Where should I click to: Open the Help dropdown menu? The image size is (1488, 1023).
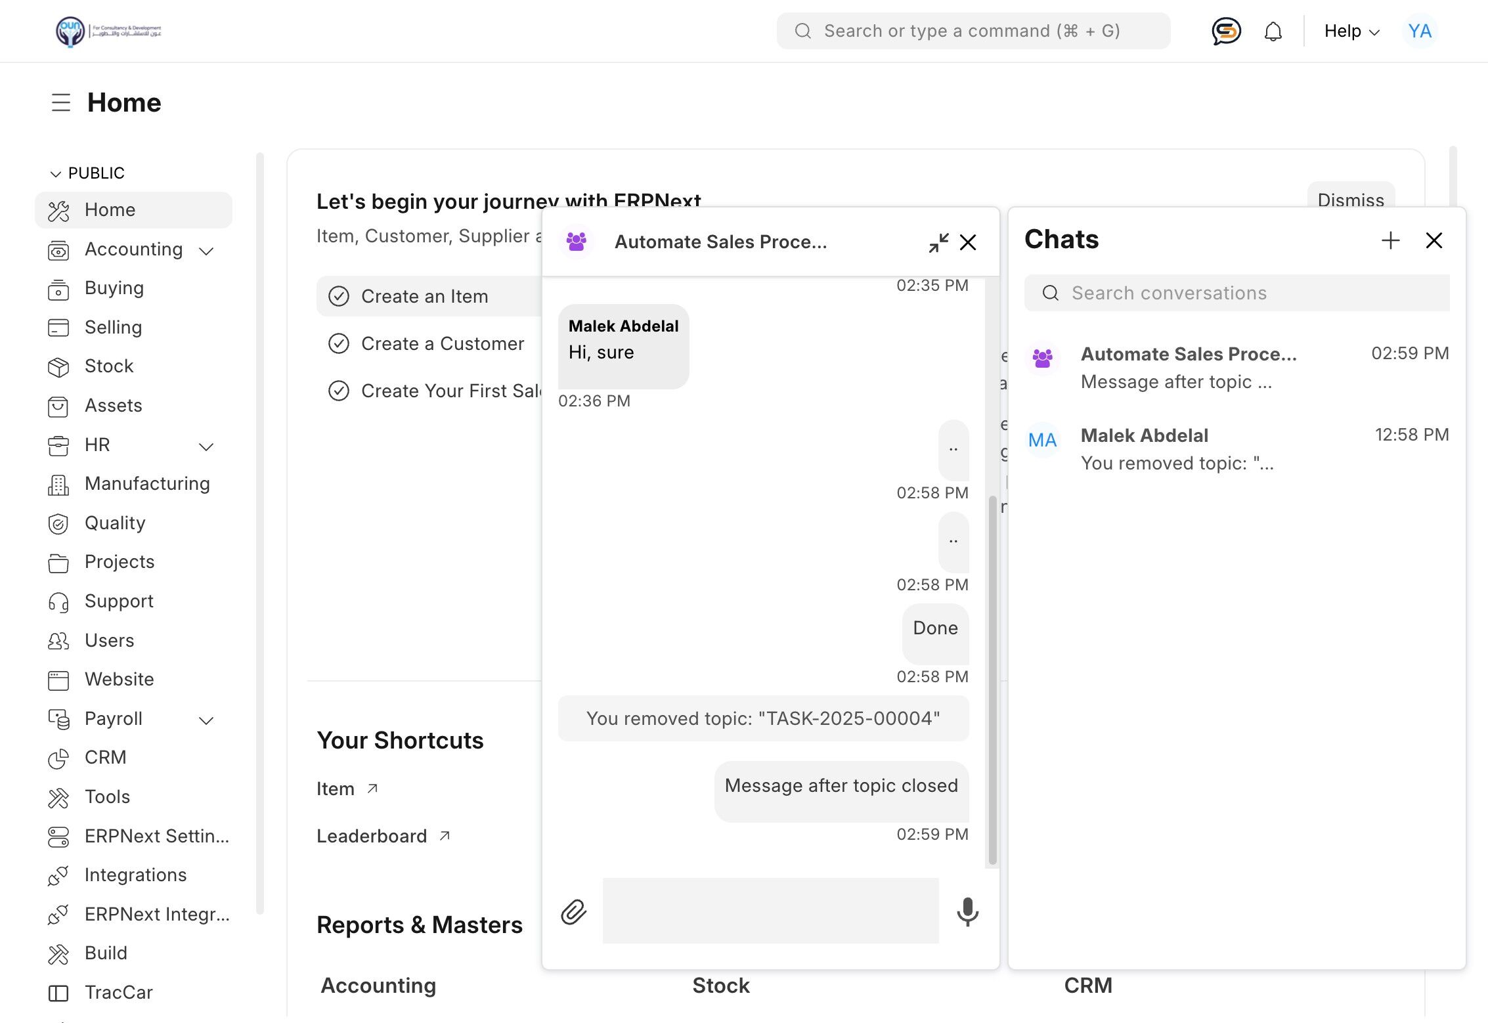1351,31
